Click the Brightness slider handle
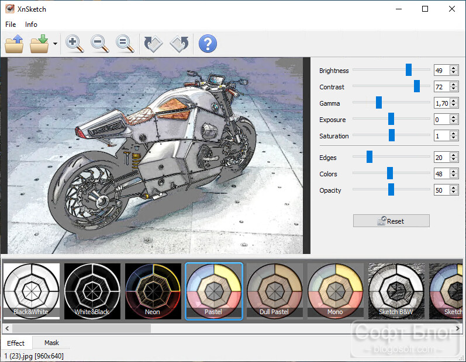Screen dimensions: 466x362 (409, 69)
